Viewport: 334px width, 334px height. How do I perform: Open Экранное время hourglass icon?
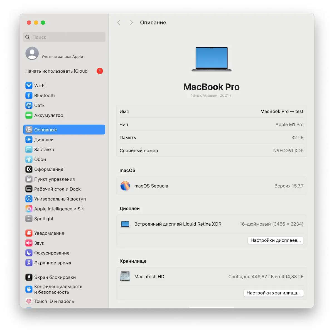[29, 263]
